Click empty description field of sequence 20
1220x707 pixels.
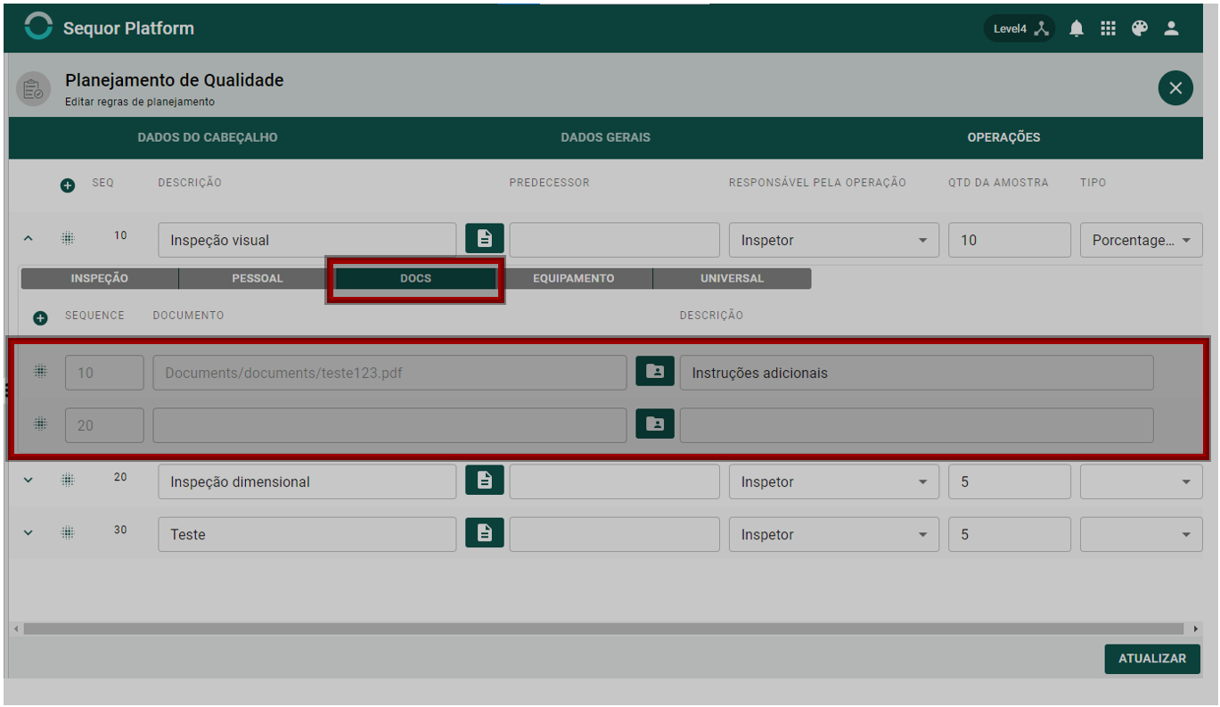point(916,425)
